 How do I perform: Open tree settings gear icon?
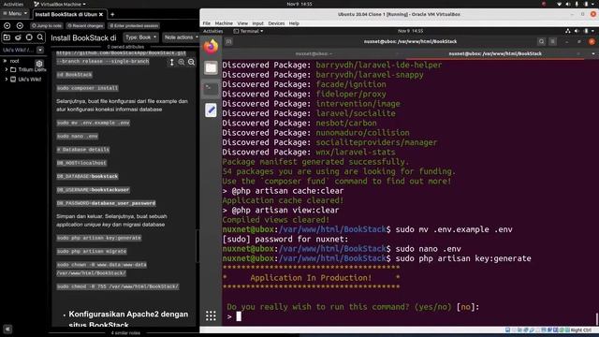click(x=39, y=64)
